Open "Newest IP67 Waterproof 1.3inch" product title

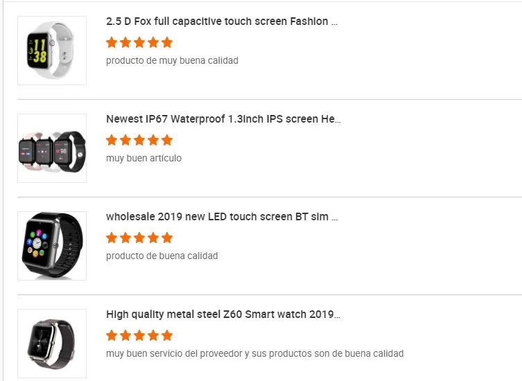pos(223,119)
